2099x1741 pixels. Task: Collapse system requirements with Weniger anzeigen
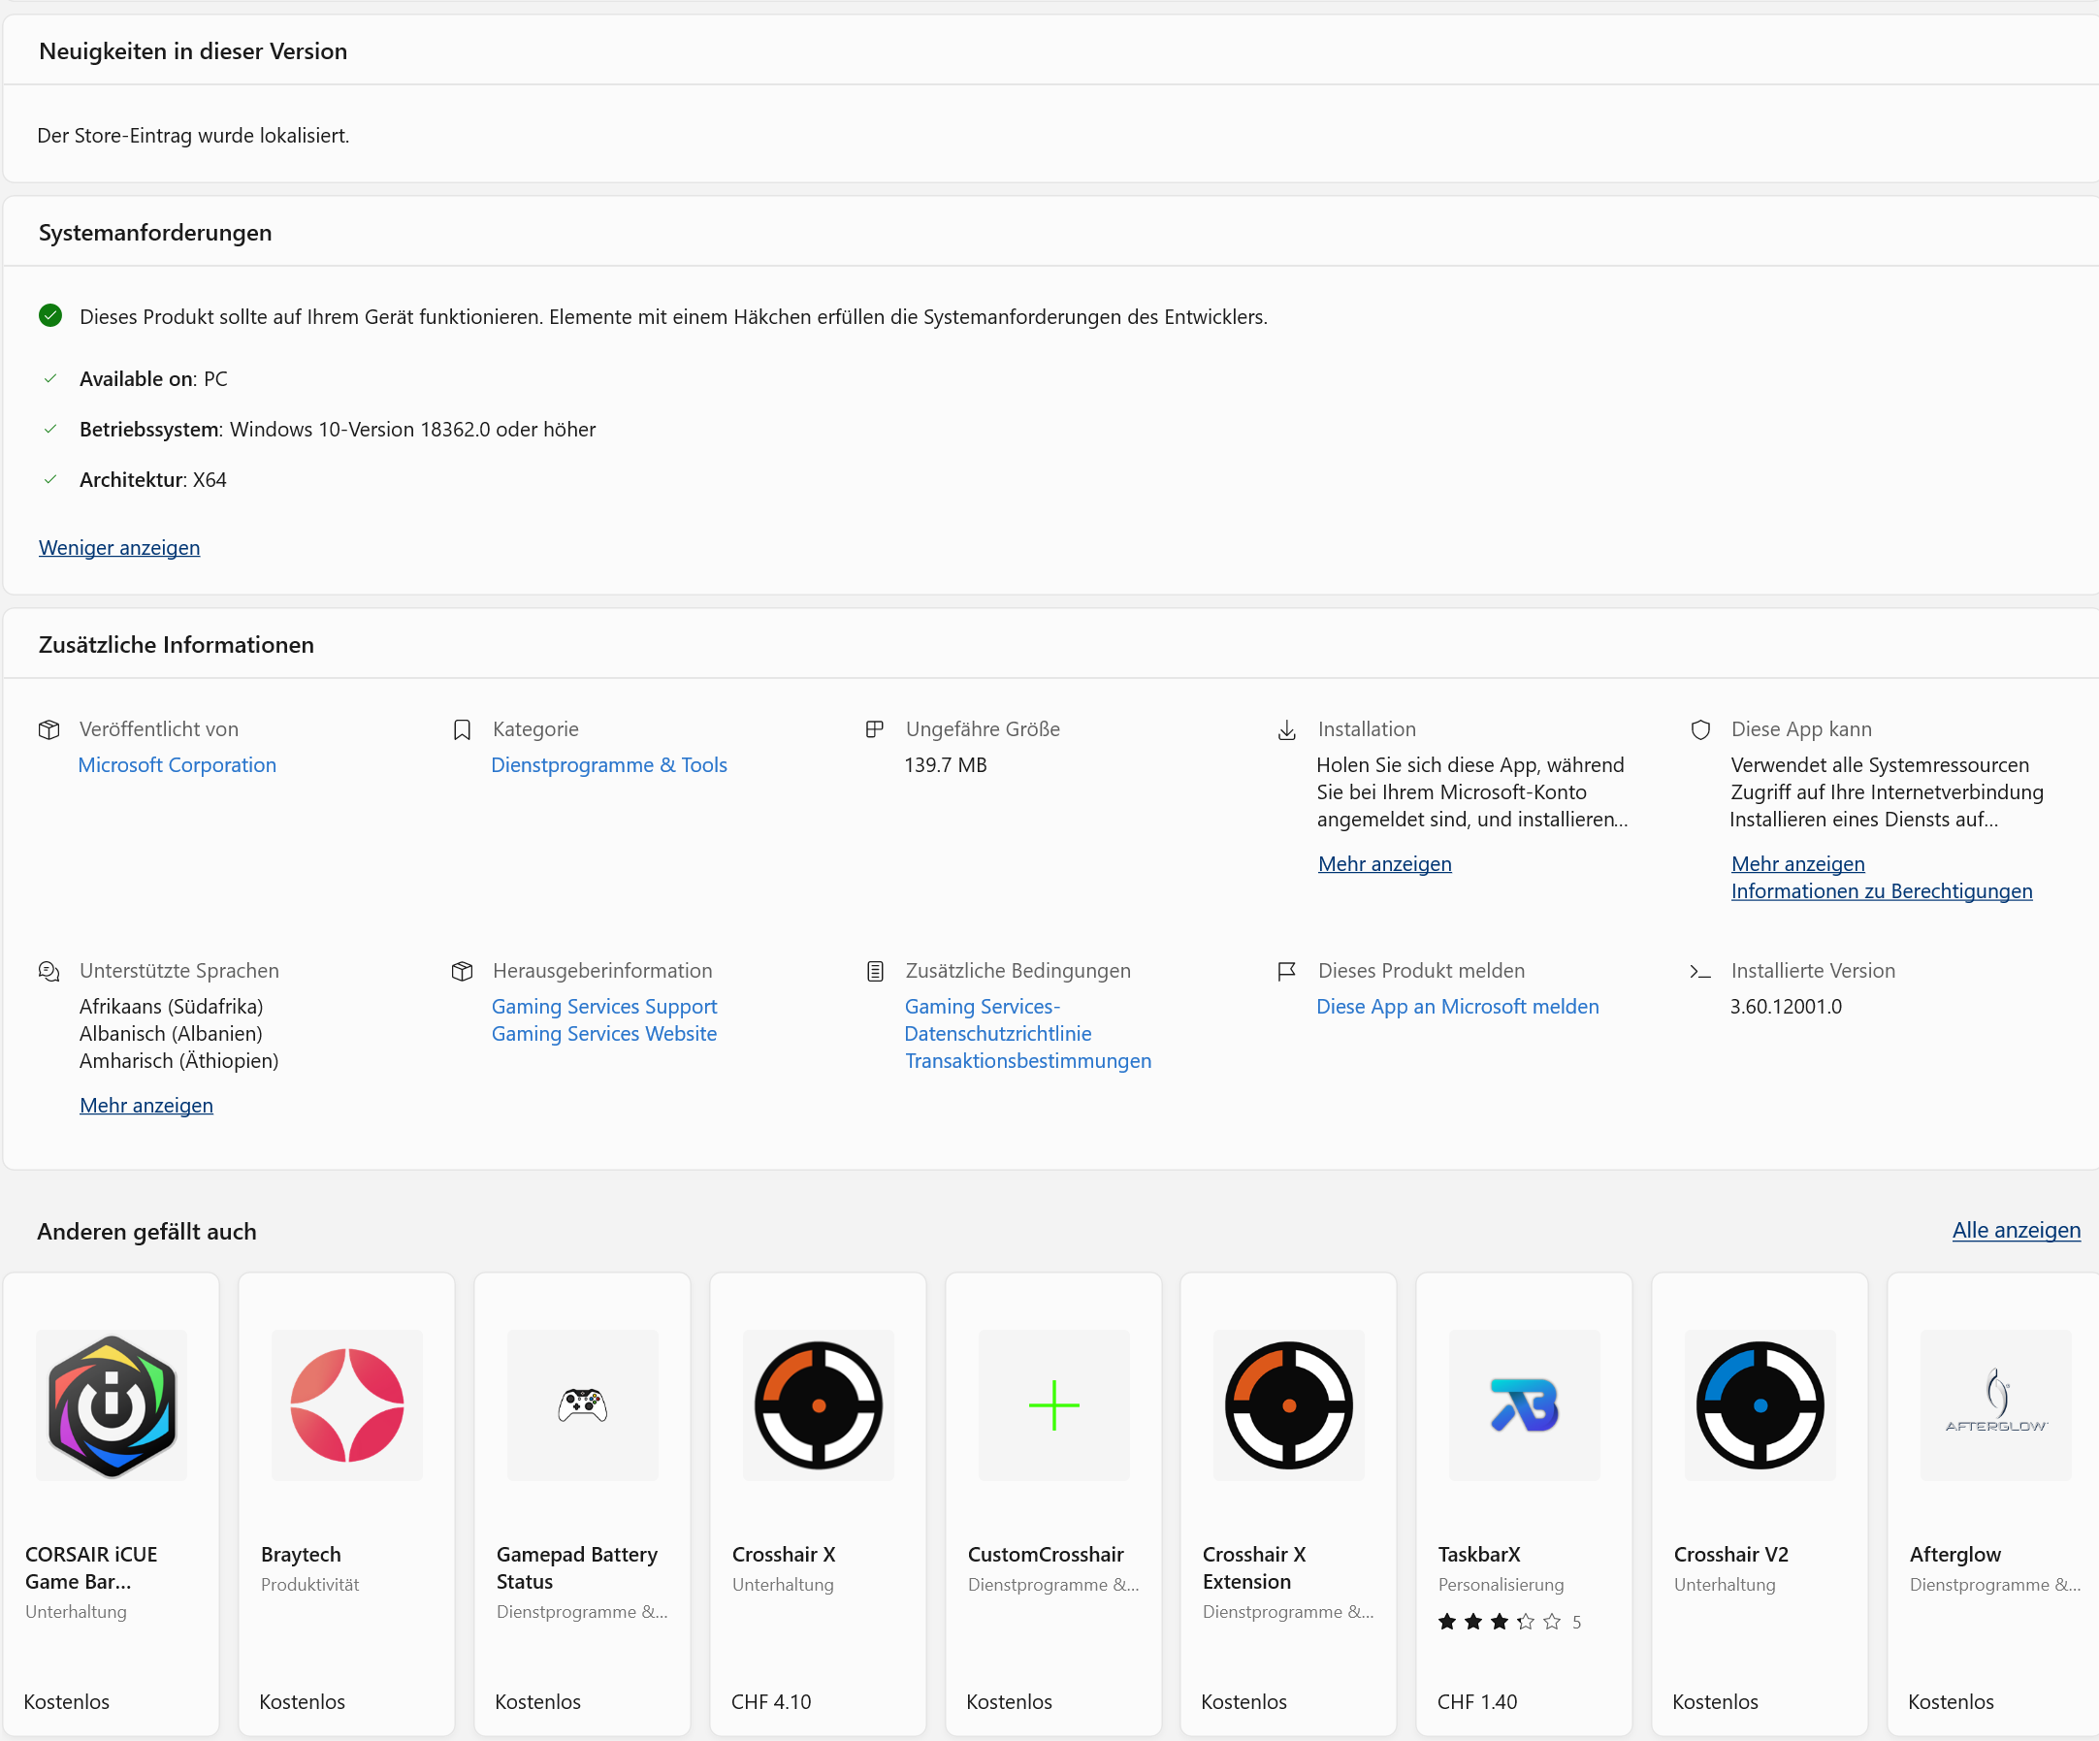pyautogui.click(x=119, y=548)
